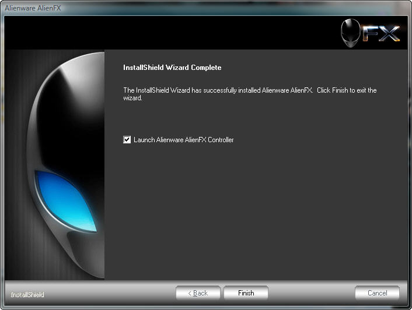Click the empty dark gray content area

click(x=251, y=216)
